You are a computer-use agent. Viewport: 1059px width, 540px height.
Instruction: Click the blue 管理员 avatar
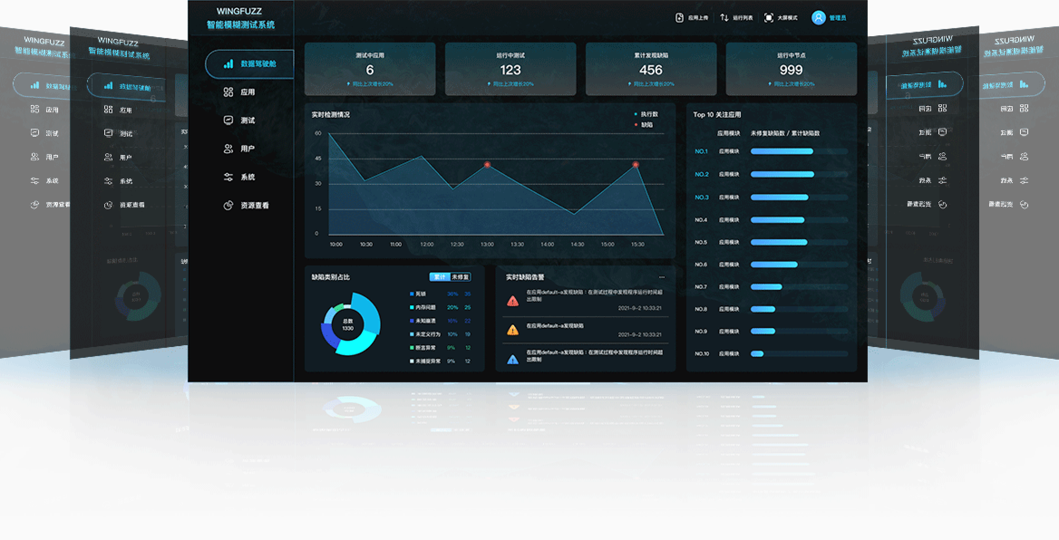tap(819, 18)
